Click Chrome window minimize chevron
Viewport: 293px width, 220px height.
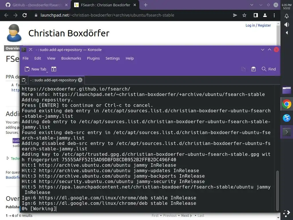point(261,5)
